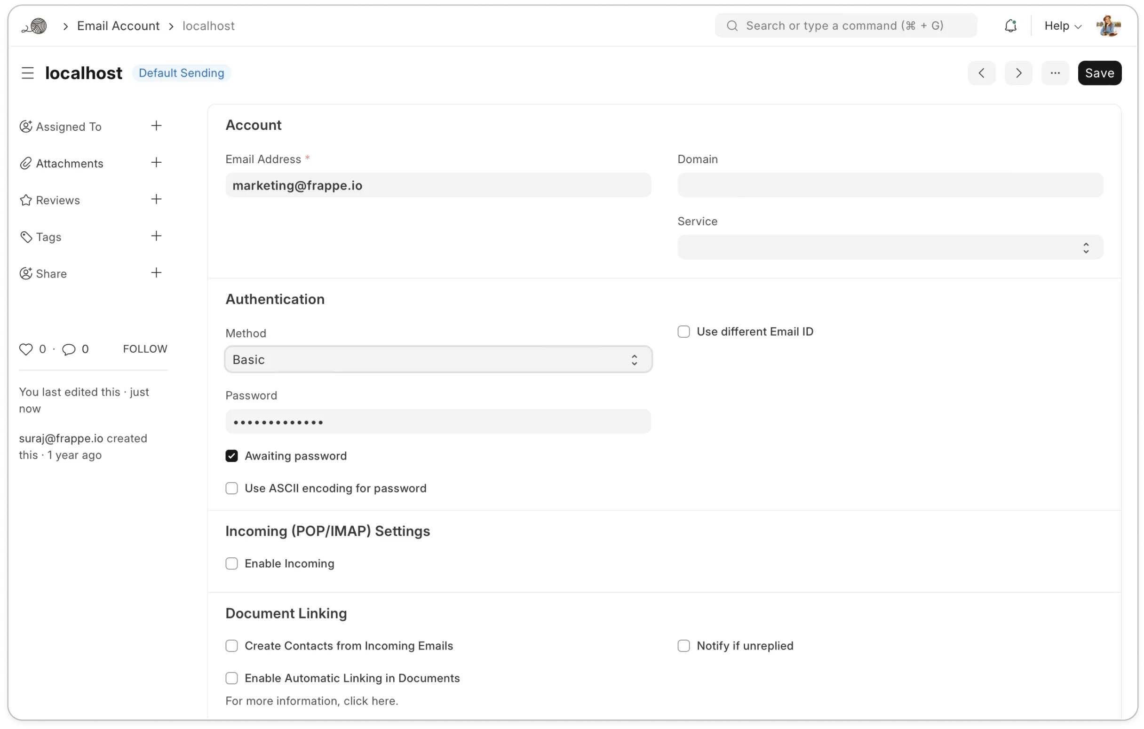Screen dimensions: 1144x729
Task: Save the email account
Action: pos(1099,72)
